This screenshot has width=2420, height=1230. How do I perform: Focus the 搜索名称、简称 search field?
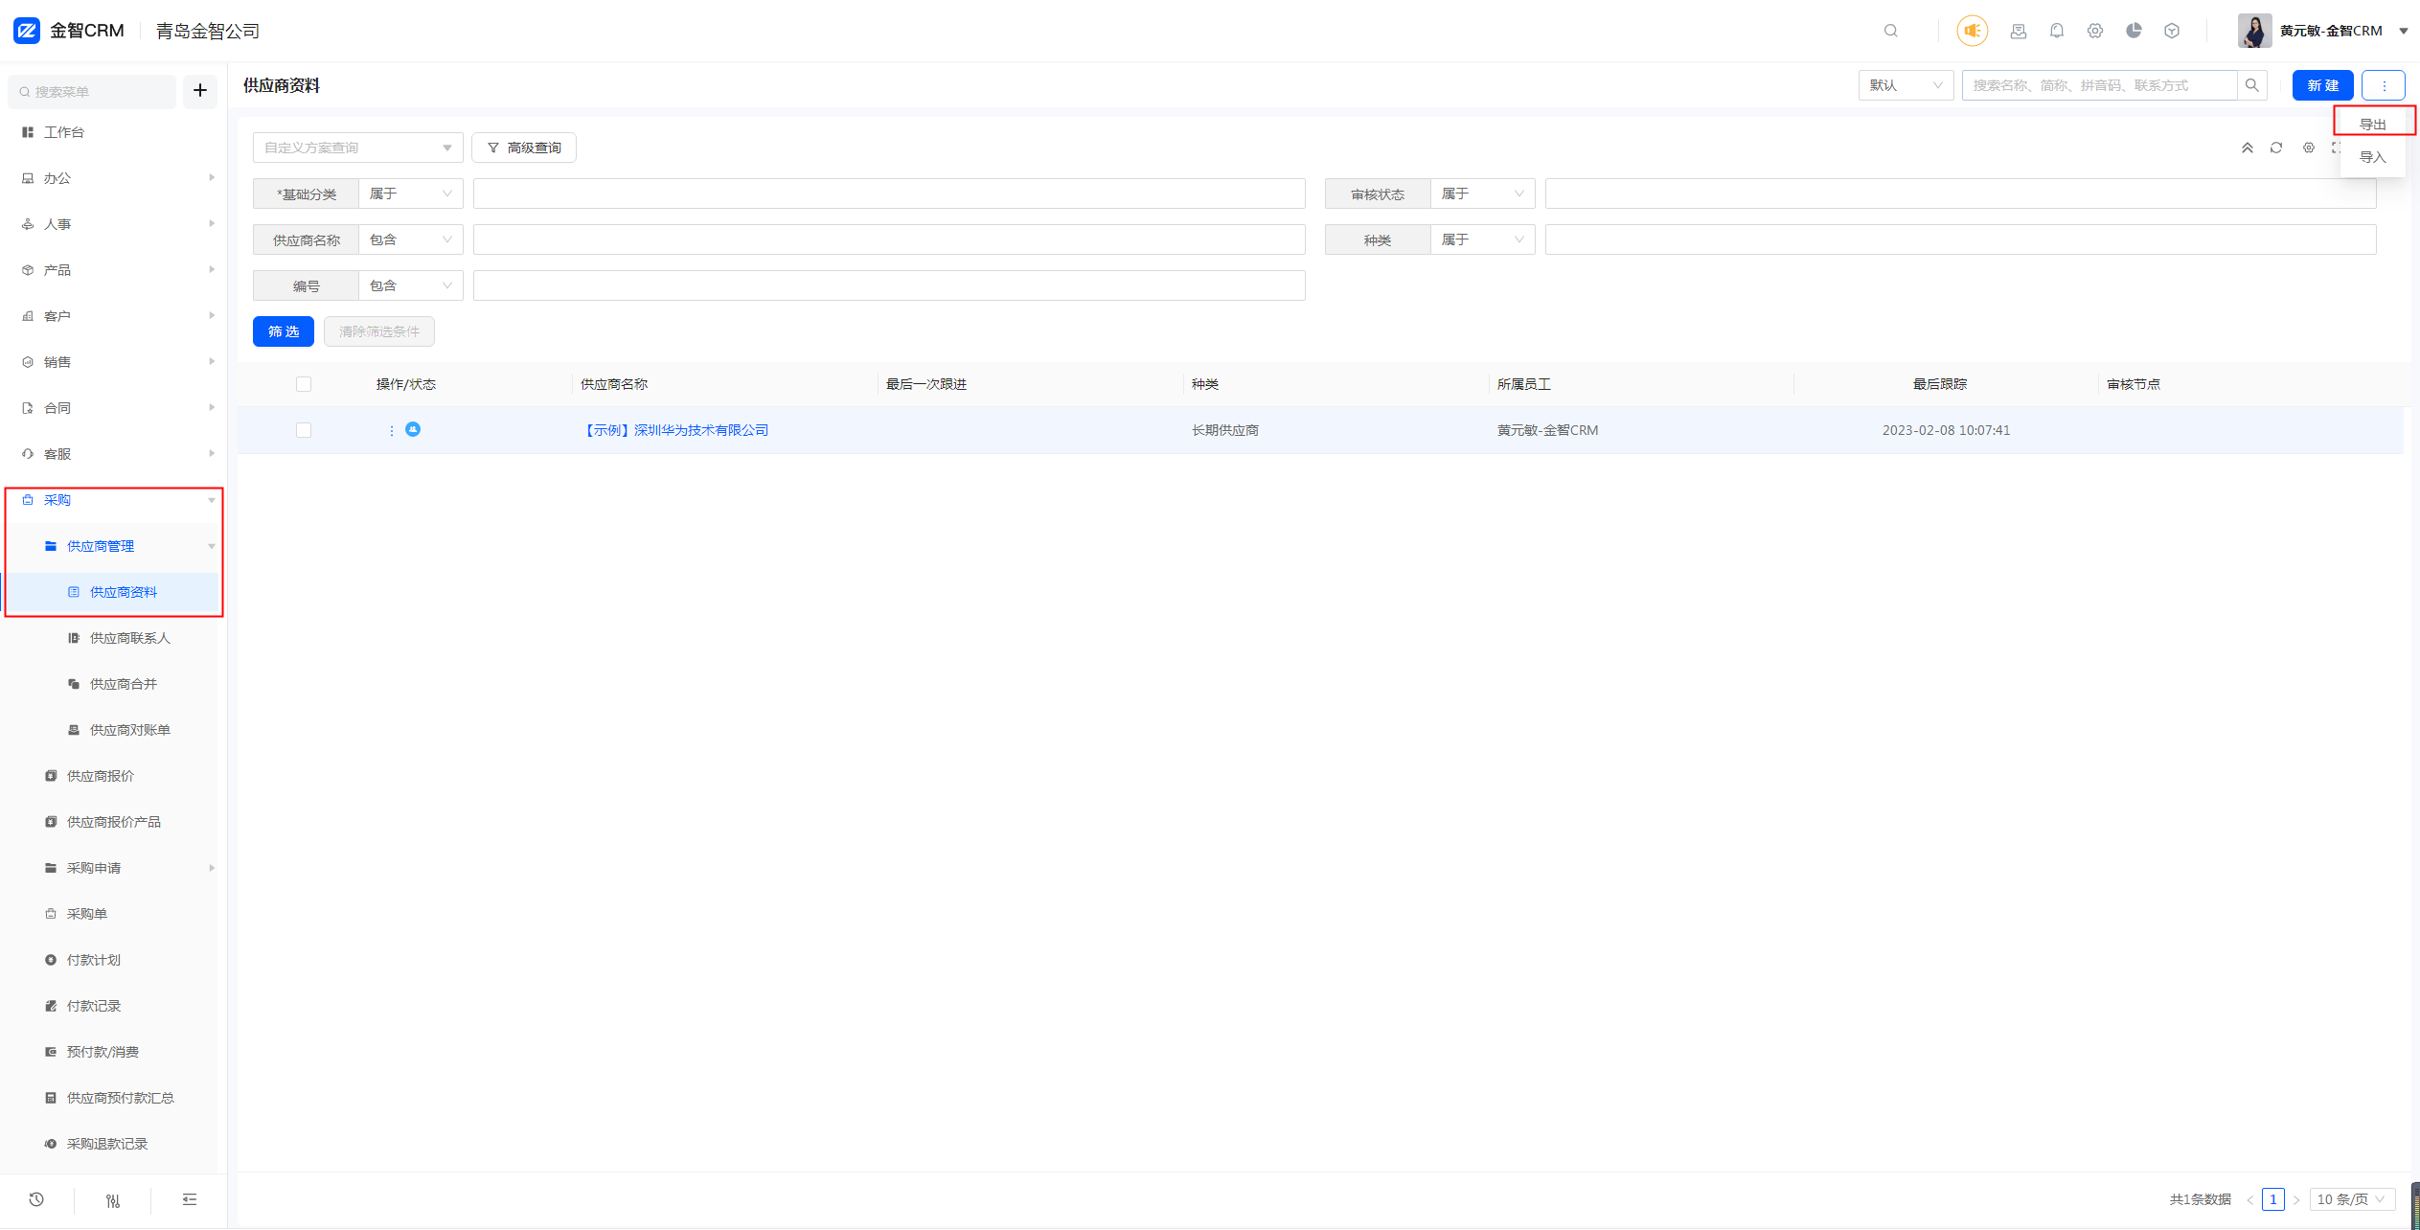2099,85
